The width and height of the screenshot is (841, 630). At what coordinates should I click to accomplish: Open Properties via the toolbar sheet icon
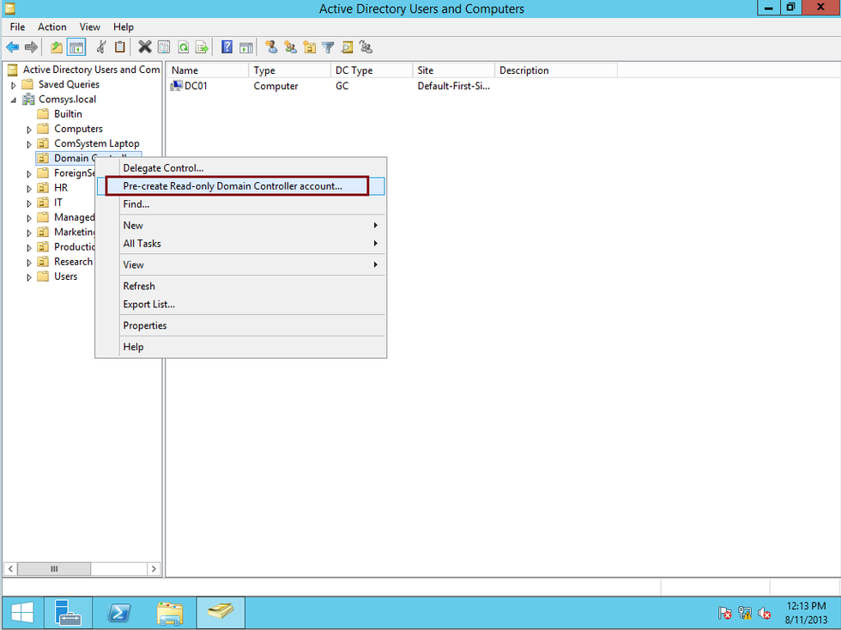(x=164, y=47)
